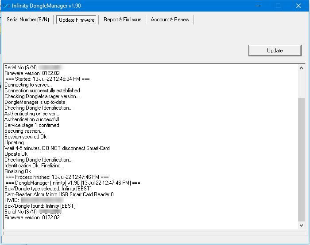Click log line "Checking DongleManager version..."

[42, 96]
